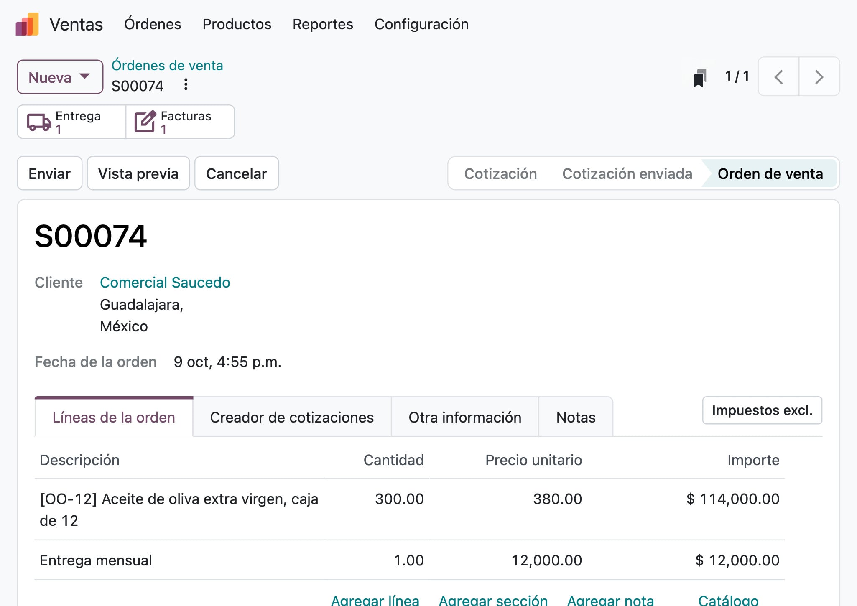Select the Cotización enviada status stage

627,173
